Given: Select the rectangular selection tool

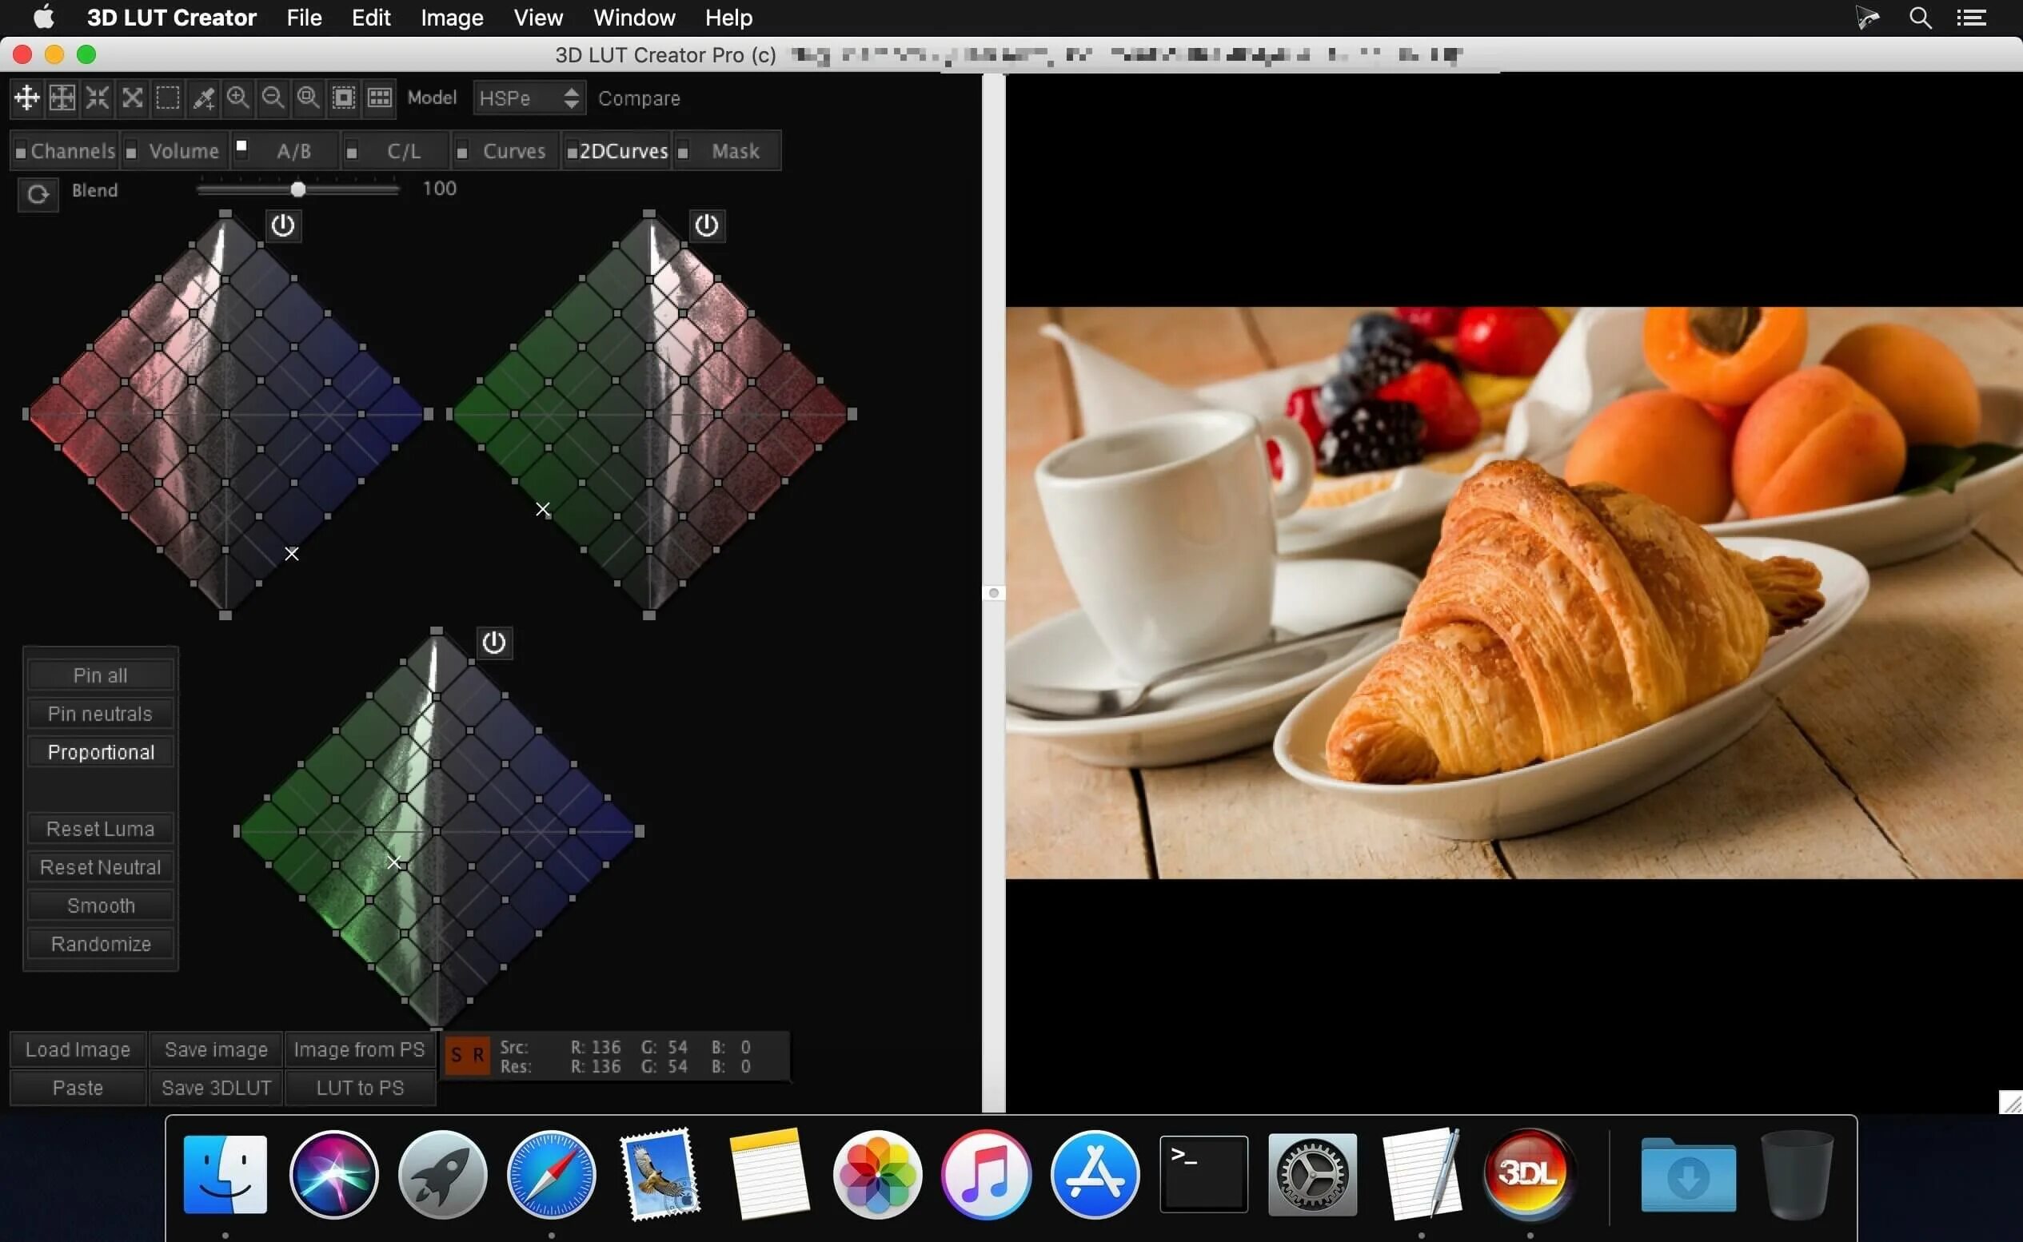Looking at the screenshot, I should click(168, 97).
